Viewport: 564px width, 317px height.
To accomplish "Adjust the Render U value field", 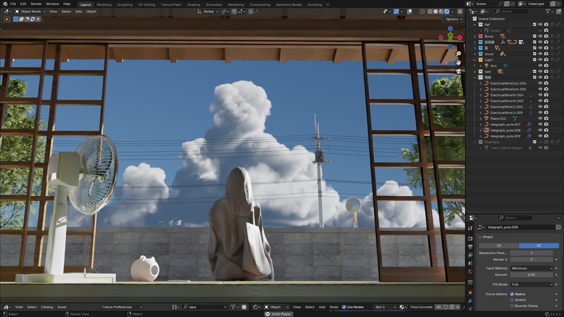I will pos(532,259).
